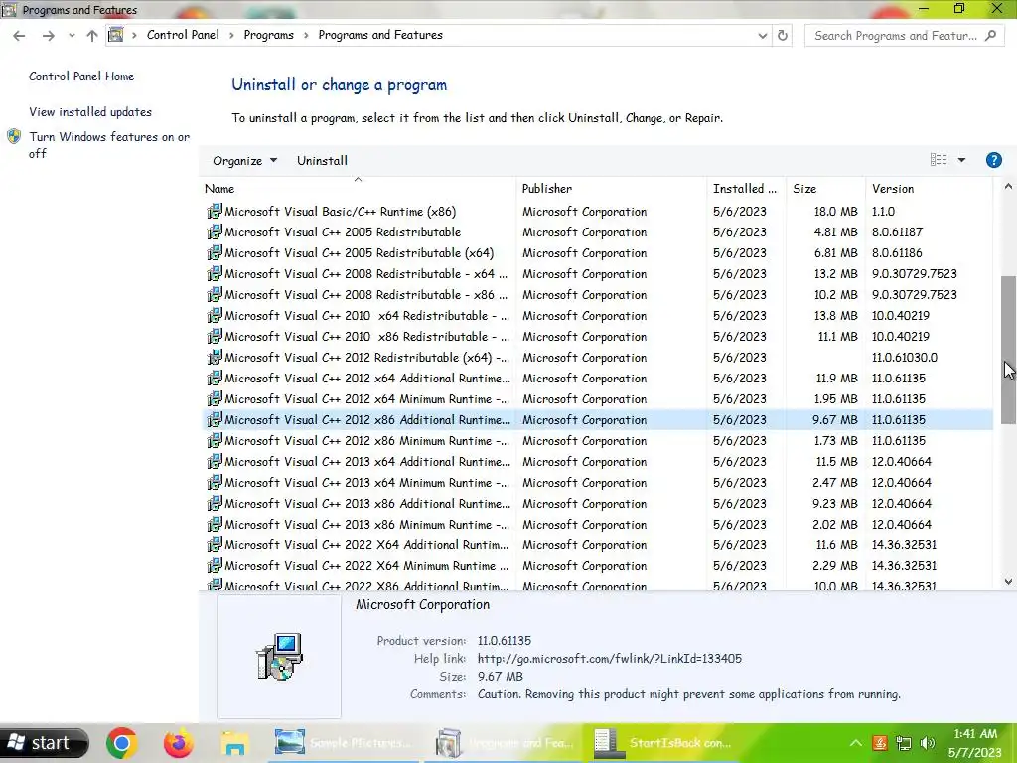
Task: Click Programs and Features breadcrumb
Action: (380, 35)
